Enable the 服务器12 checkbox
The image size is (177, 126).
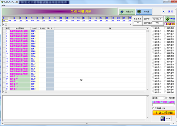[153, 59]
